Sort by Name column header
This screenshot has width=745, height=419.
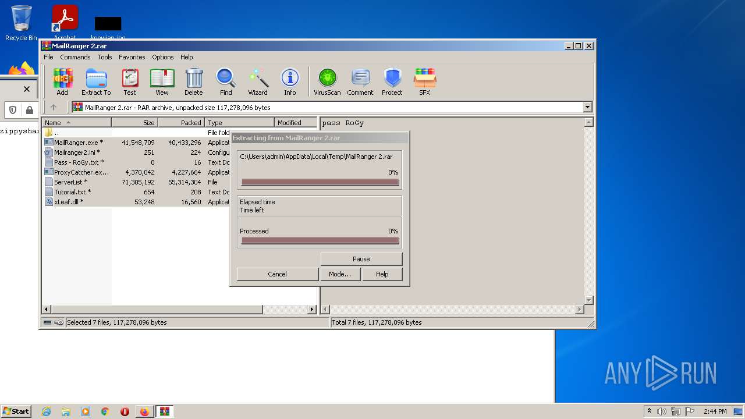click(77, 123)
